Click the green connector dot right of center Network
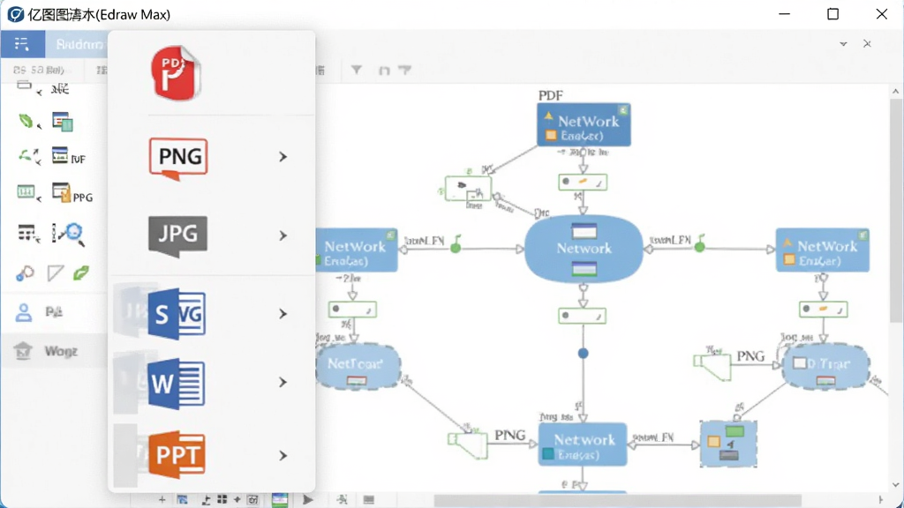Image resolution: width=904 pixels, height=508 pixels. click(x=699, y=247)
